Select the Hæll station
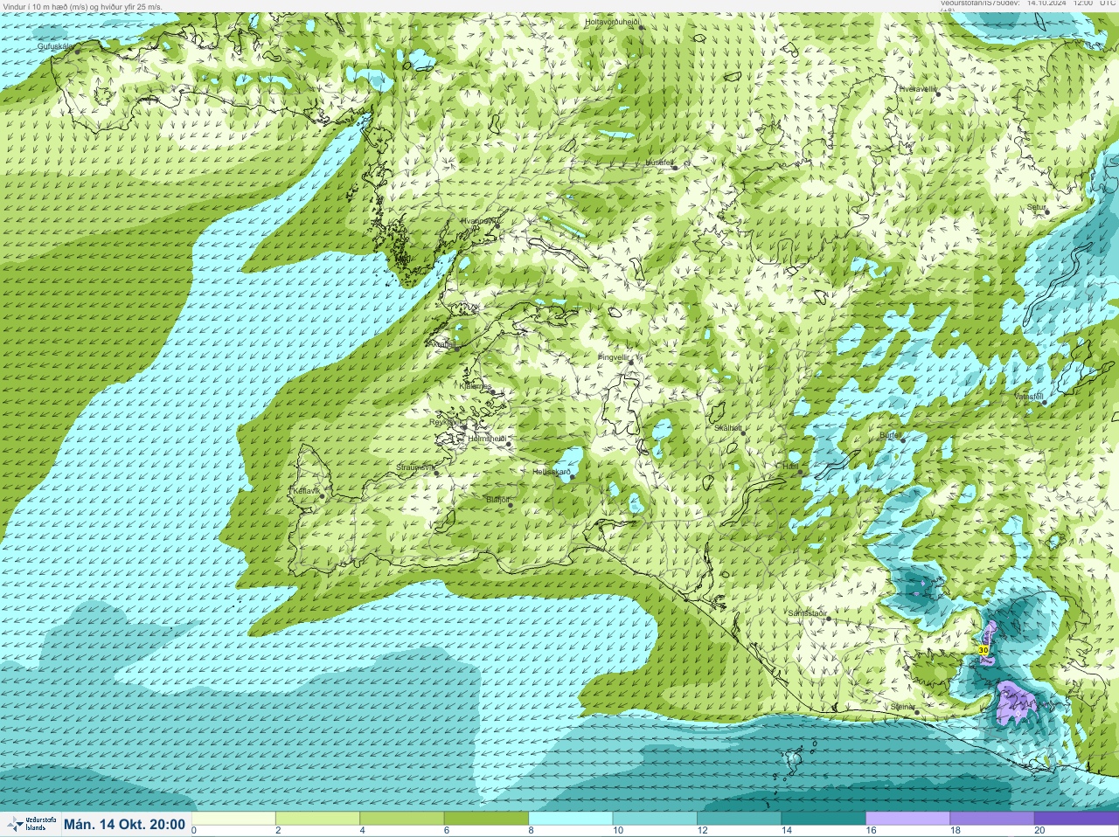 point(799,472)
